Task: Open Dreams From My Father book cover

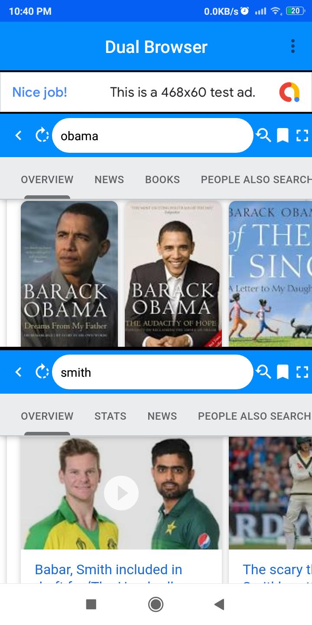Action: pos(69,273)
